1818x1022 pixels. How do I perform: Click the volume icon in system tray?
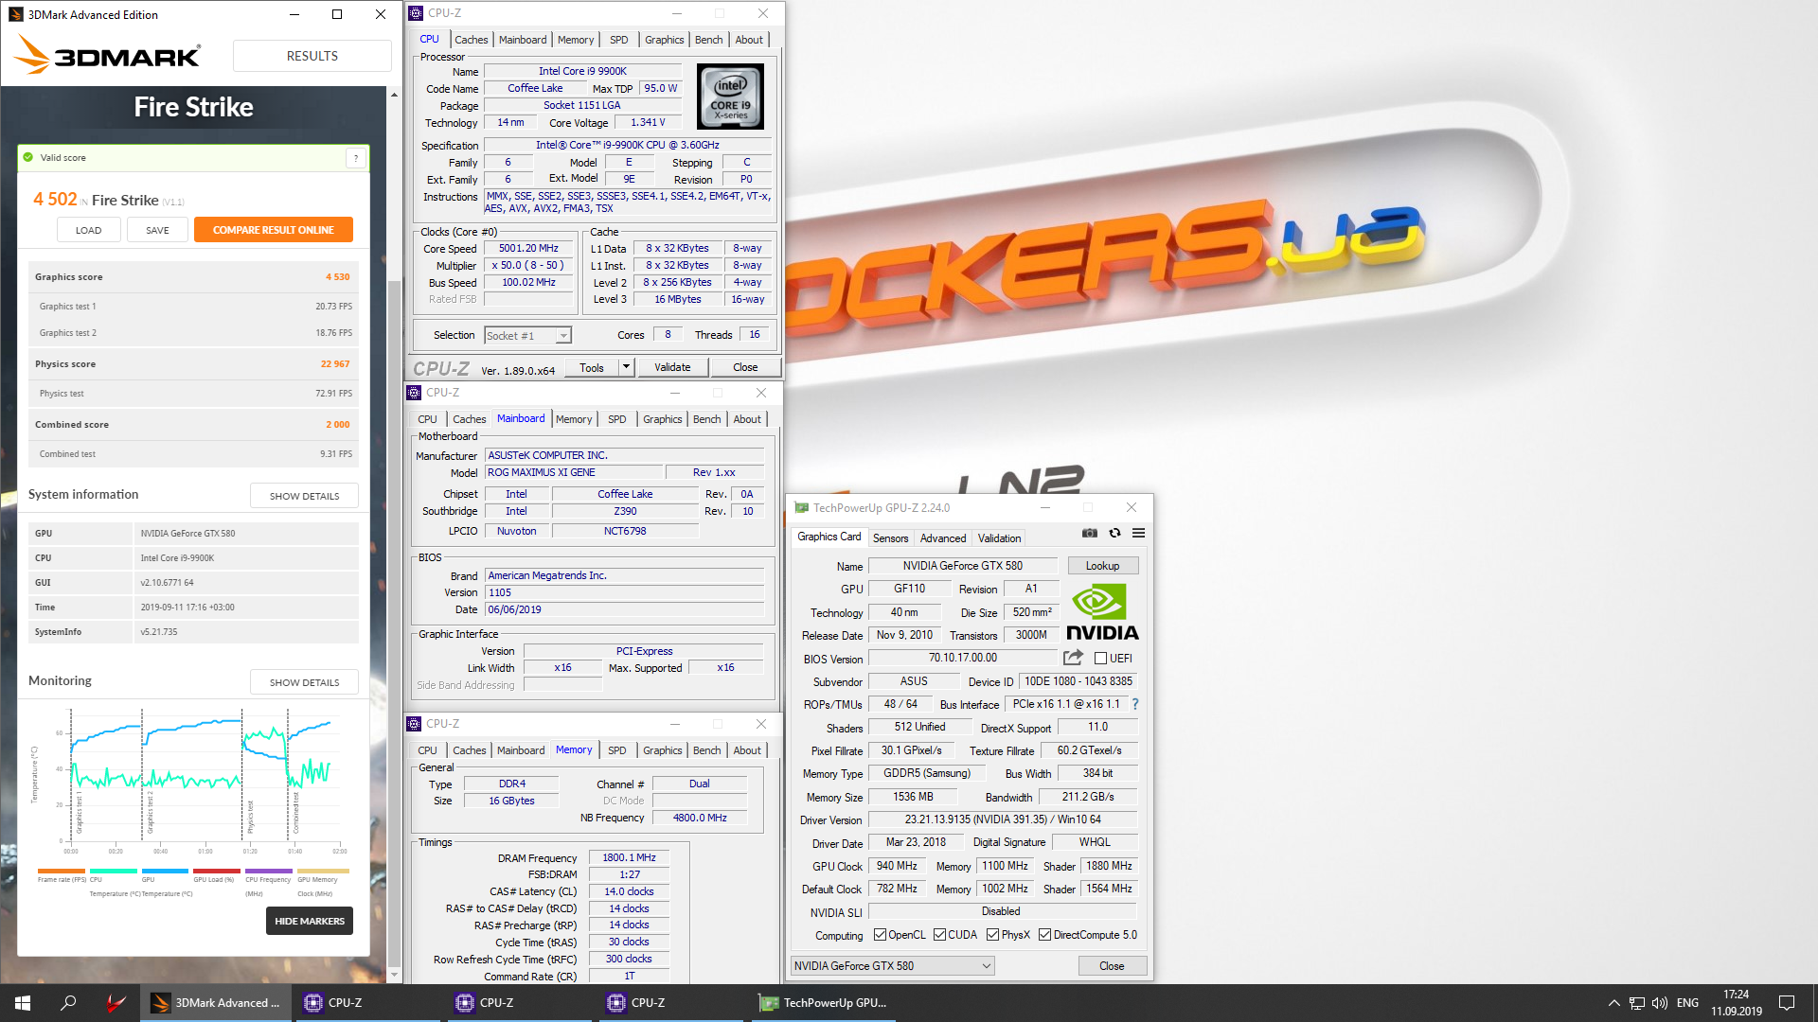click(1660, 1003)
